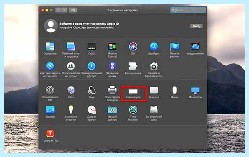Click the yellow minimize window button
The image size is (249, 157).
(47, 10)
